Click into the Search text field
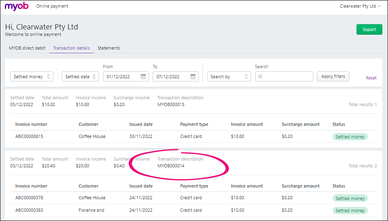Image resolution: width=388 pixels, height=221 pixels. click(287, 77)
